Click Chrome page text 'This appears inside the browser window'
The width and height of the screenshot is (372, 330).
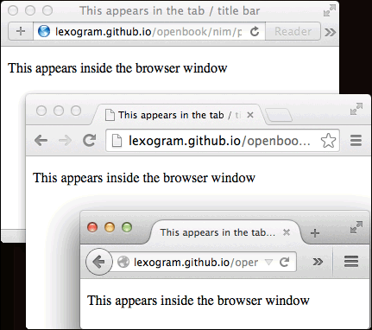[144, 178]
